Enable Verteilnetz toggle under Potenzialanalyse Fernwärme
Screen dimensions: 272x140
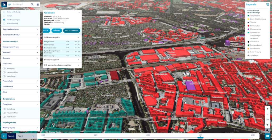[4, 68]
